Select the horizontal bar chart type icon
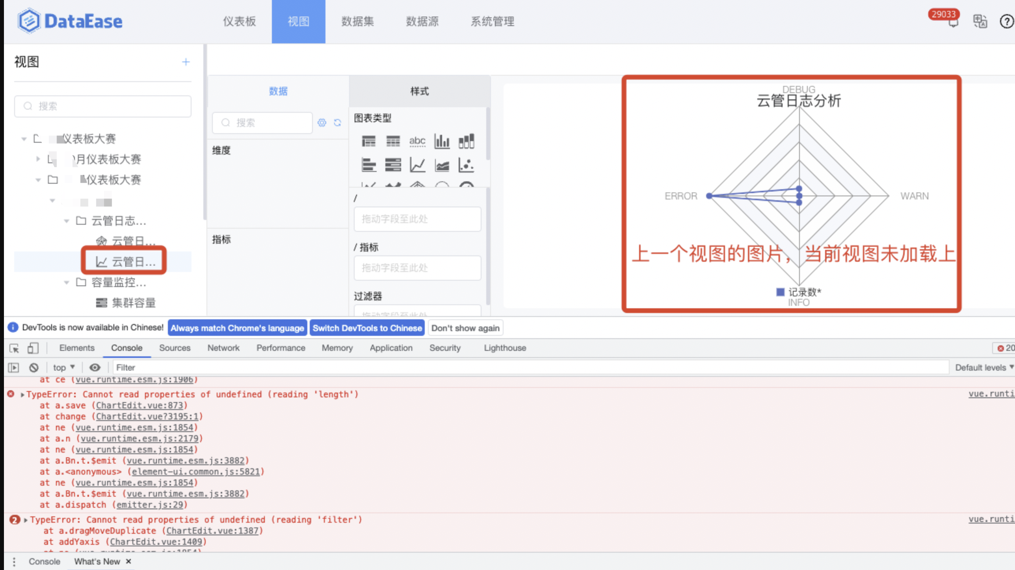Viewport: 1015px width, 570px height. (369, 165)
